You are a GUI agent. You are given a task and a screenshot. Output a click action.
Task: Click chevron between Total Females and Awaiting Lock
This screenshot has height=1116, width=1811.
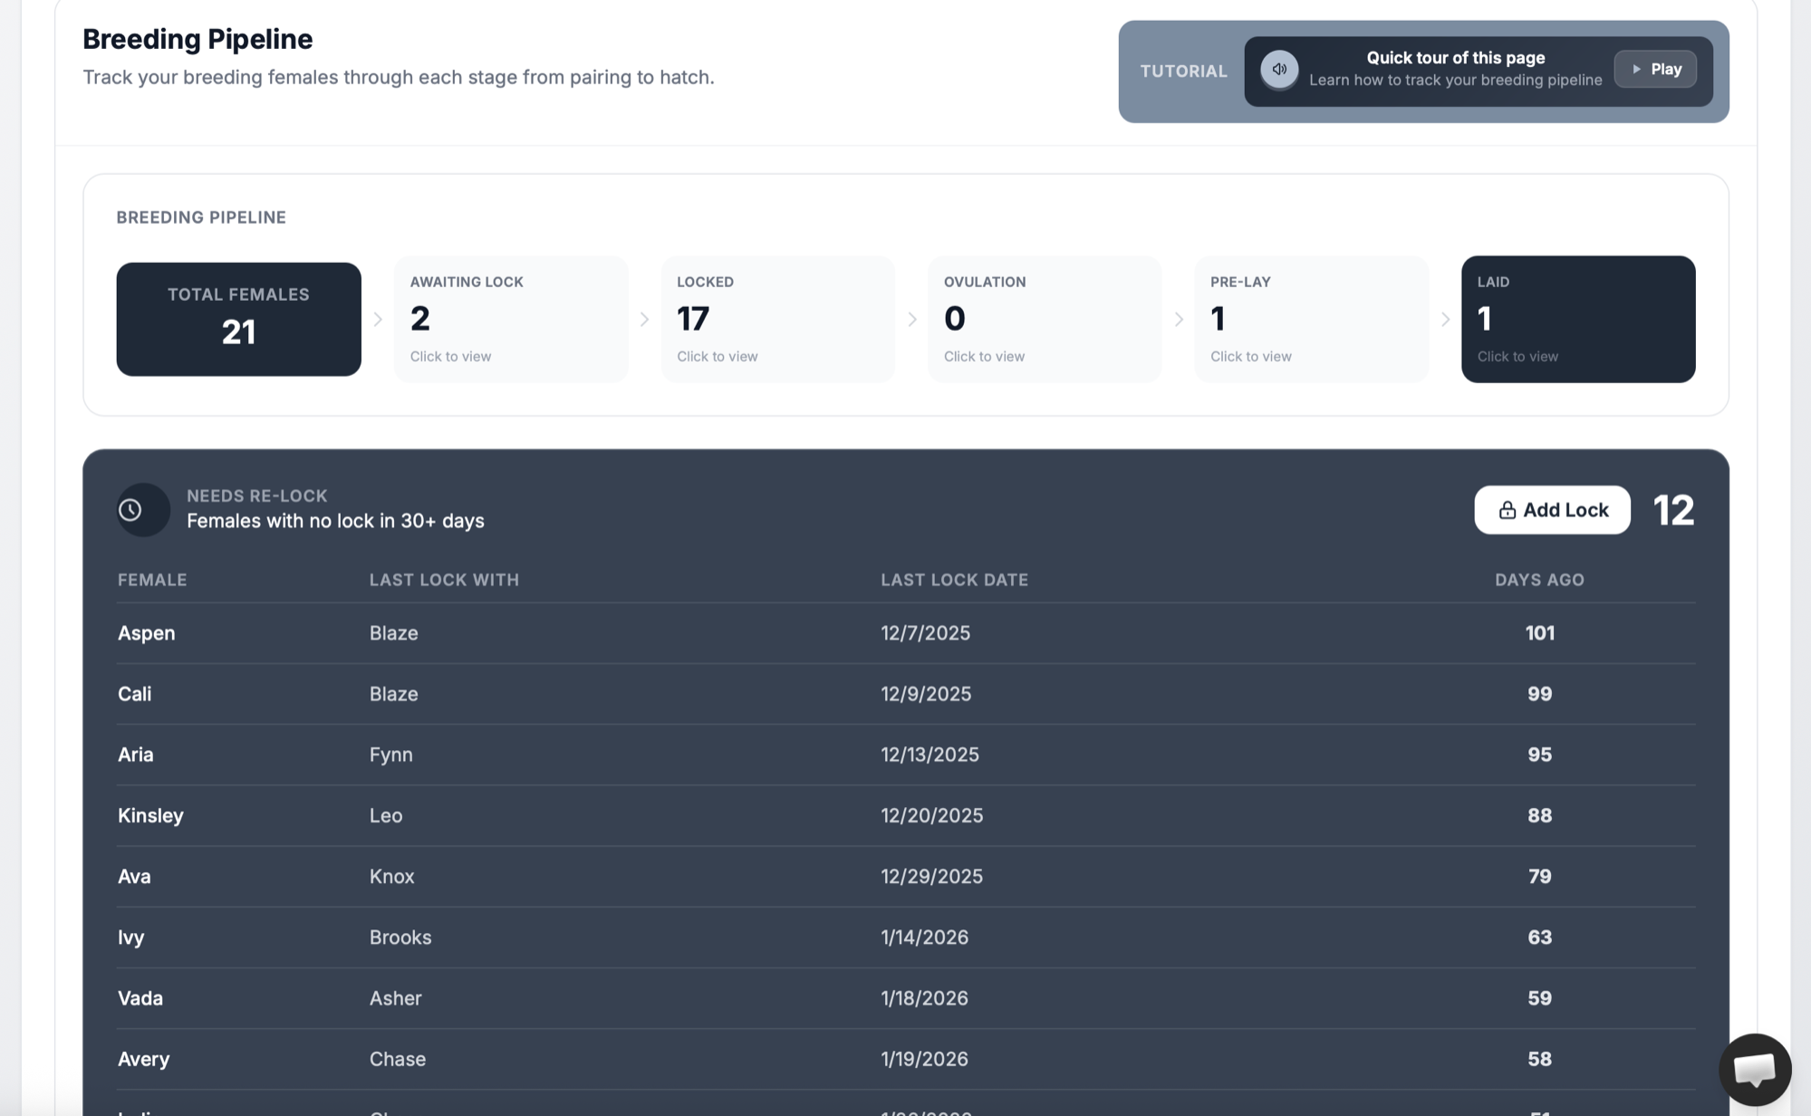pos(378,320)
